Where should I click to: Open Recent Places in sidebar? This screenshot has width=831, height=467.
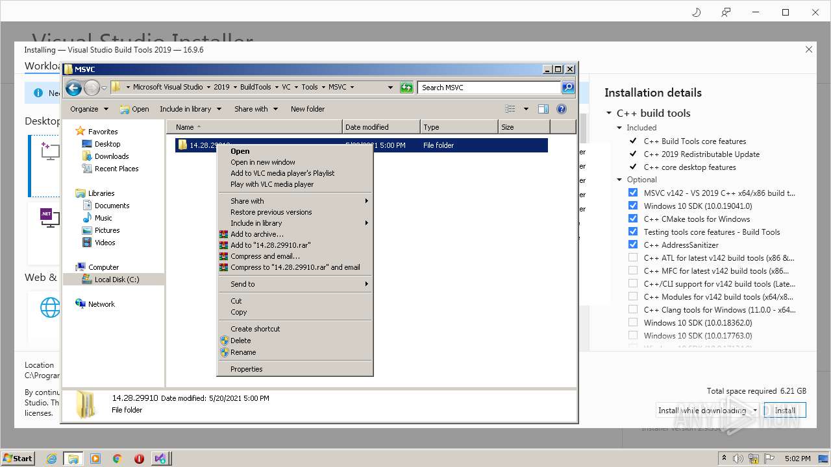coord(117,169)
